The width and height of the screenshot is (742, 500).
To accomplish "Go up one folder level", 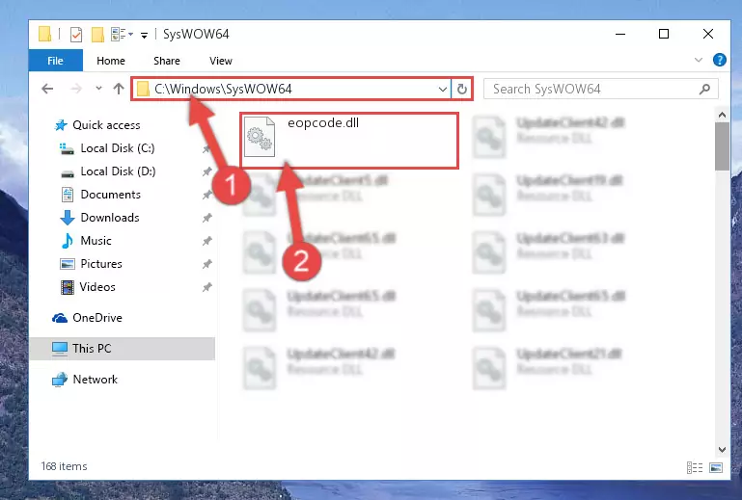I will coord(119,89).
